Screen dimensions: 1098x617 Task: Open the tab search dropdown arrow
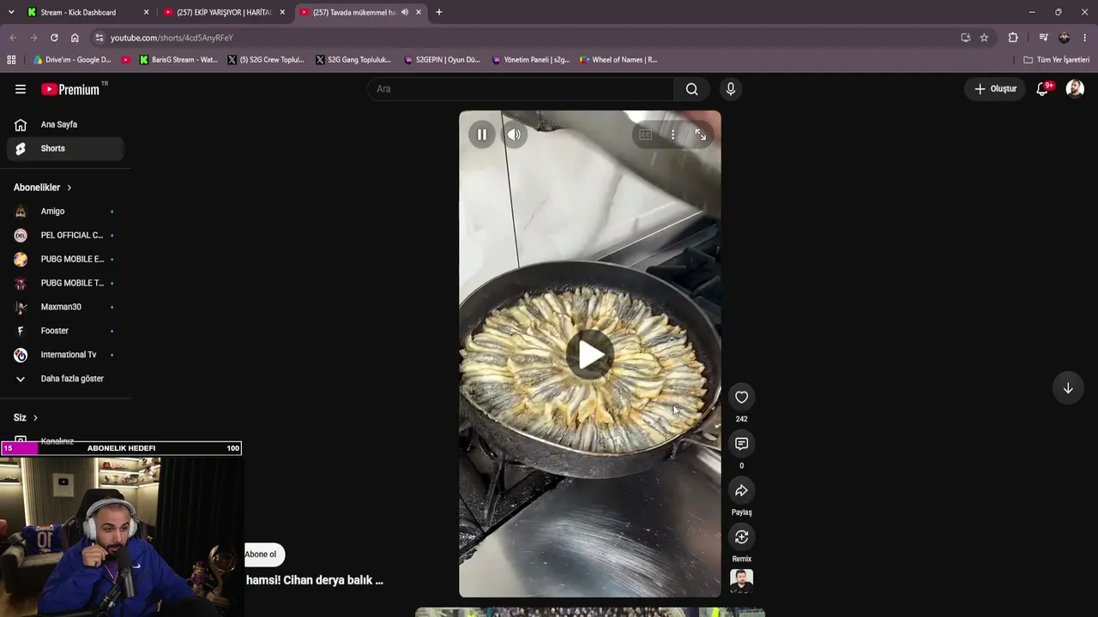coord(11,12)
